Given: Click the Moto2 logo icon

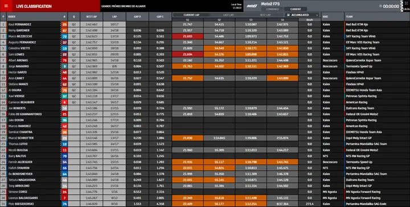Looking at the screenshot, I should (x=252, y=6).
